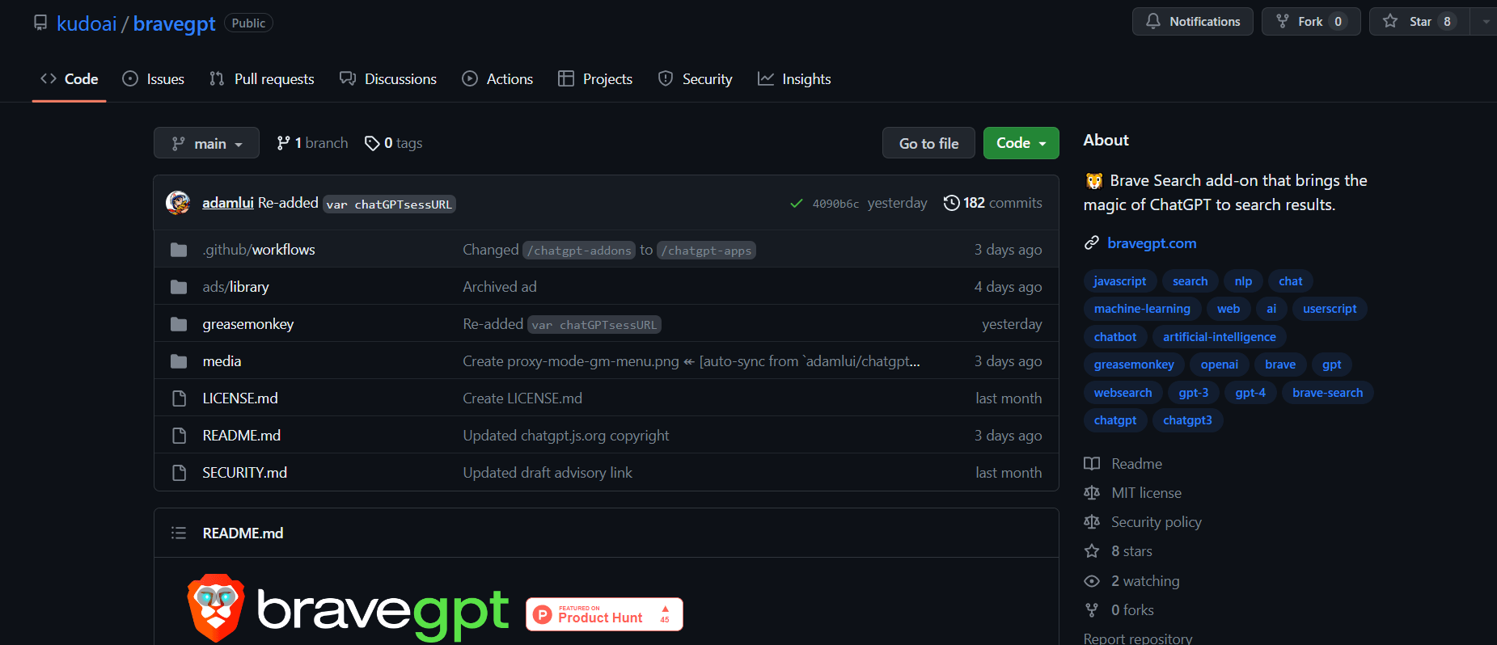Fork the repository with Fork button
This screenshot has width=1497, height=645.
1310,22
